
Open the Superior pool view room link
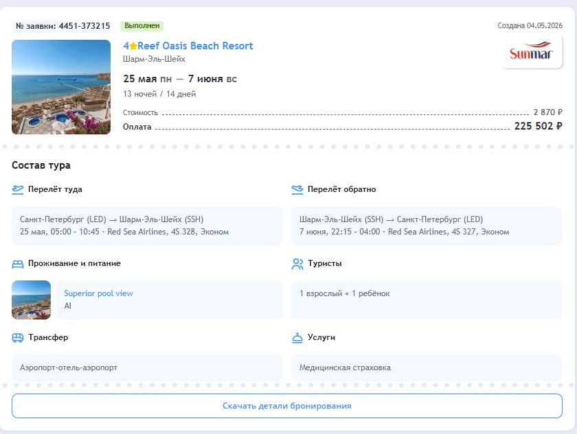[x=99, y=293]
